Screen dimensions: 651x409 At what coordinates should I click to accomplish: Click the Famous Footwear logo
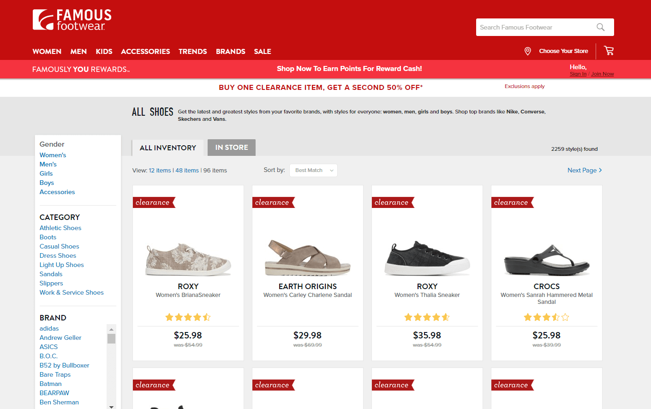72,20
